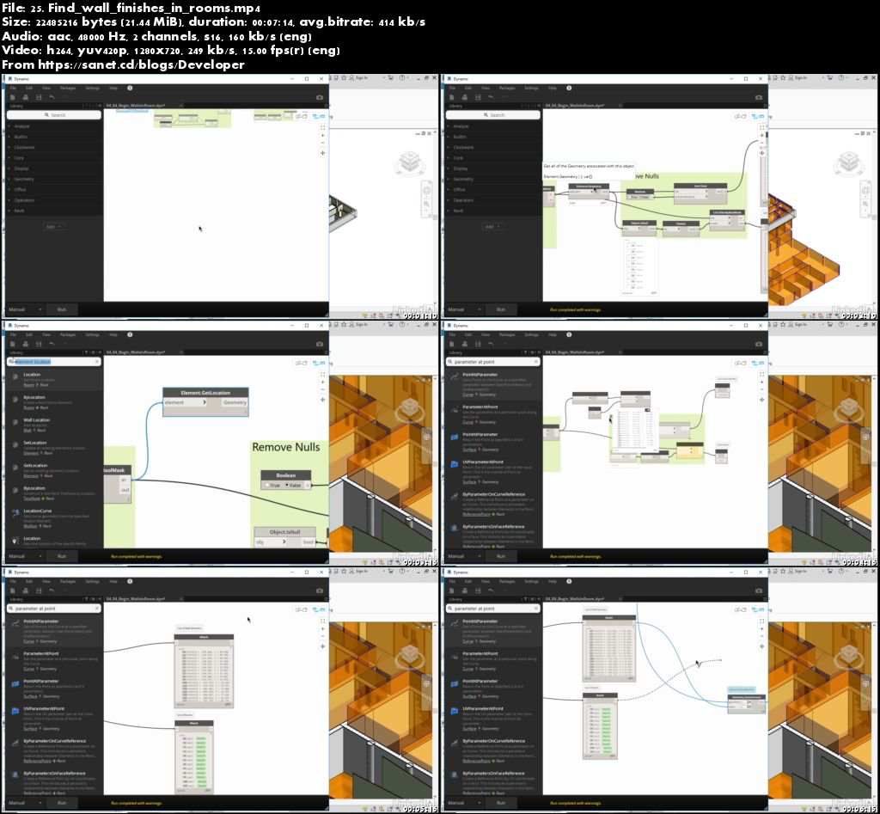
Task: Click zoom out minus in top-left frame canvas
Action: point(323,144)
